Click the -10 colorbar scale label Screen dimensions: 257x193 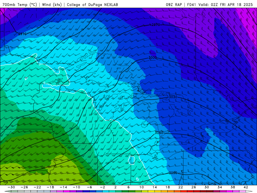76,187
